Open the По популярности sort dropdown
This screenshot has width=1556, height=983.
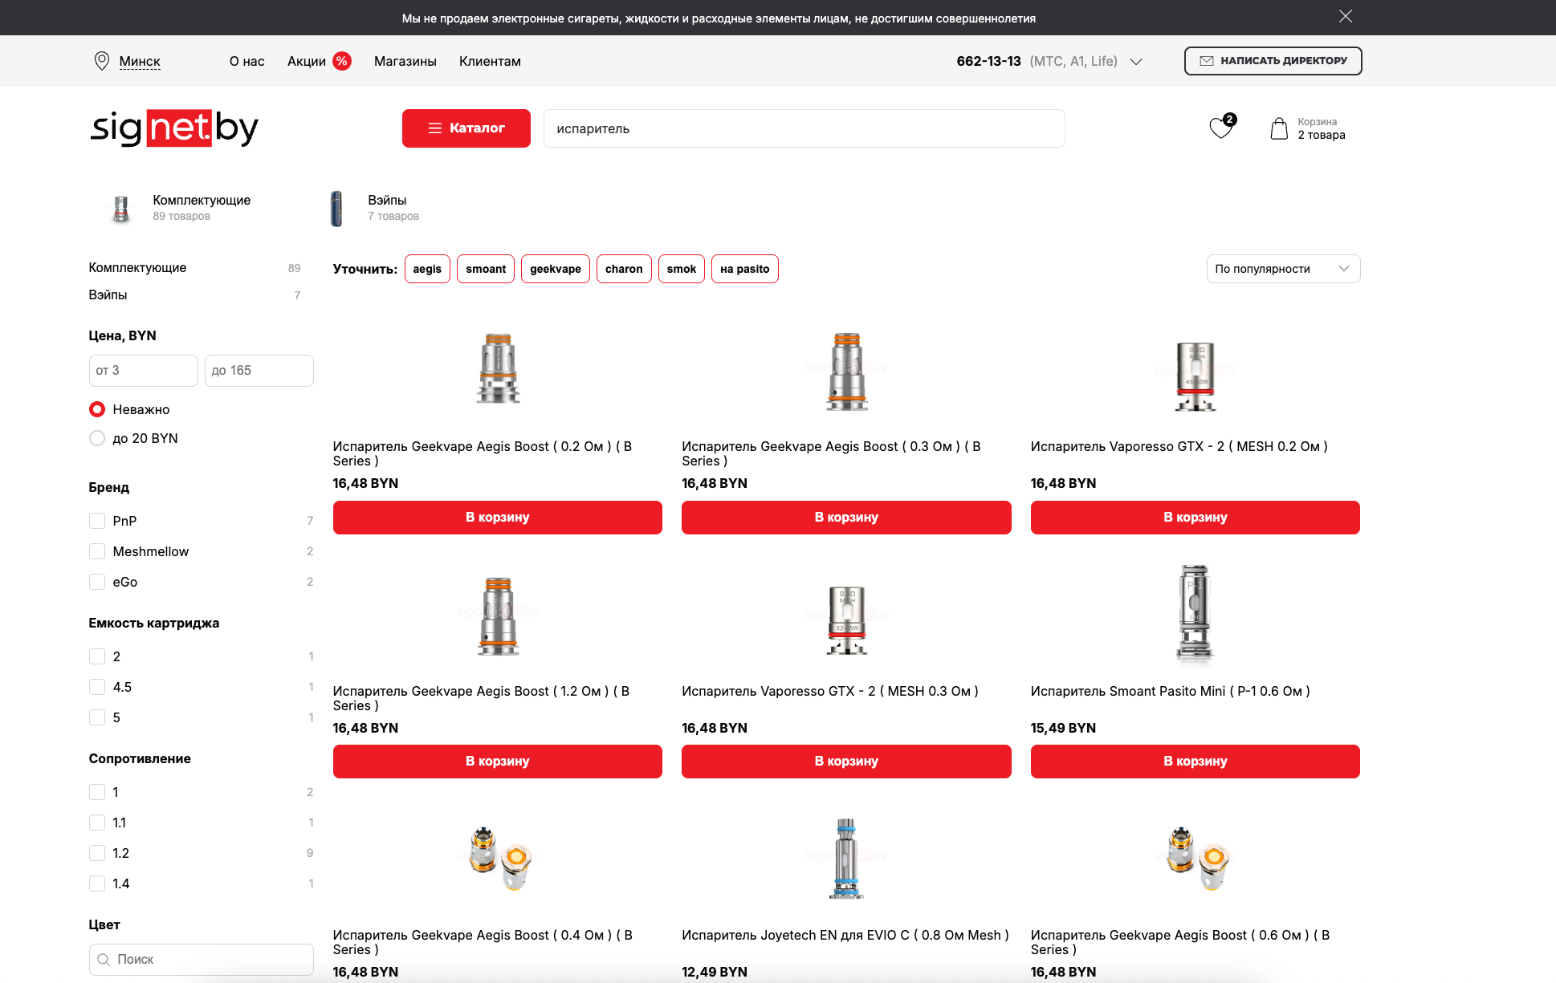(x=1283, y=269)
